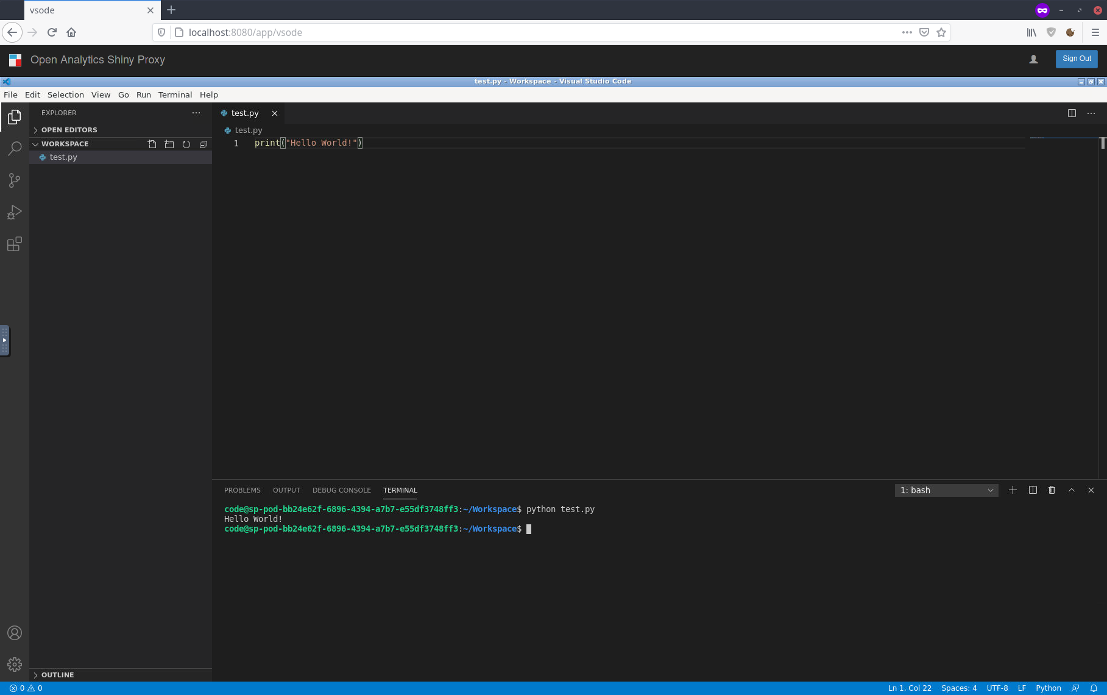Open the Manage gear settings menu
Screen dimensions: 1107x695
tap(15, 665)
